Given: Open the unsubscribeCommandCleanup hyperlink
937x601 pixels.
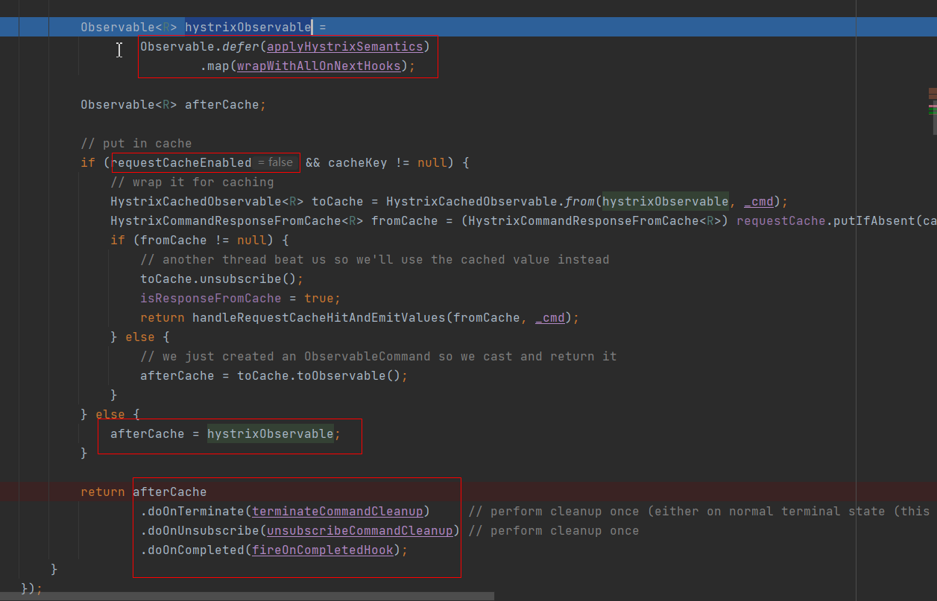Looking at the screenshot, I should pyautogui.click(x=360, y=530).
